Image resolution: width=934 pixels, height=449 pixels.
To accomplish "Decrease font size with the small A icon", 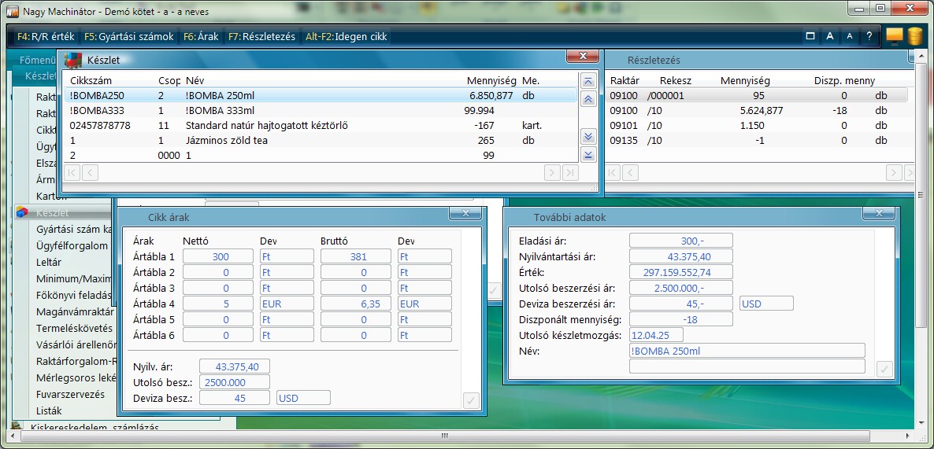I will (849, 36).
